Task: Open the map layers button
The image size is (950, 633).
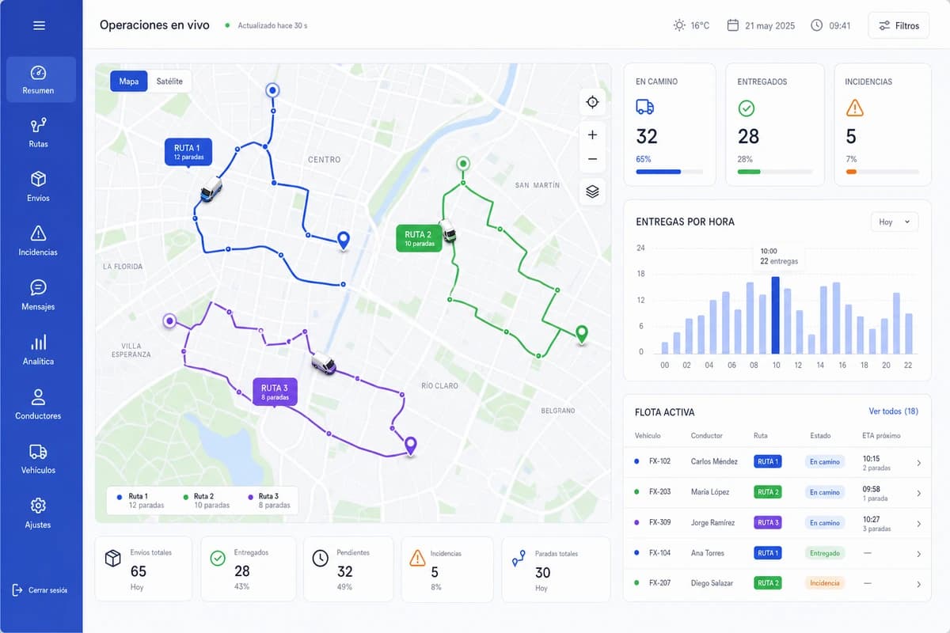Action: coord(593,191)
